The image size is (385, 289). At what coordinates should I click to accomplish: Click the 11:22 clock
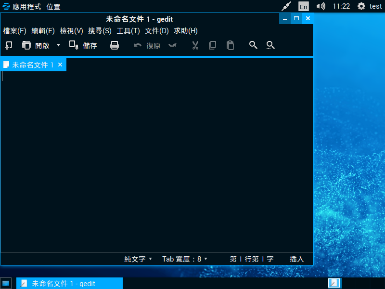[341, 6]
